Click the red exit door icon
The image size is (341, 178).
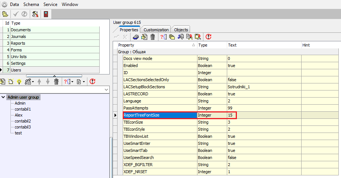[46, 14]
